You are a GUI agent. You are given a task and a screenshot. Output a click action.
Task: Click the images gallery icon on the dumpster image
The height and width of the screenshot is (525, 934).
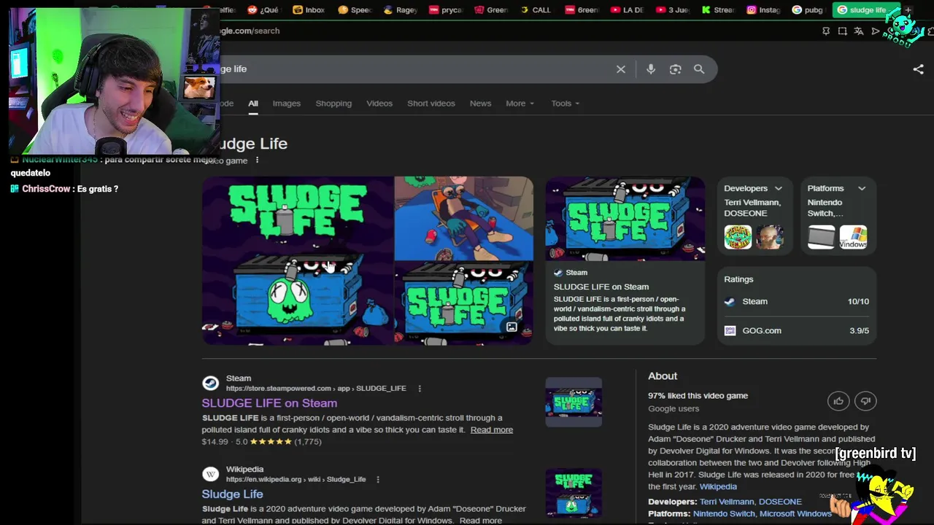click(512, 327)
